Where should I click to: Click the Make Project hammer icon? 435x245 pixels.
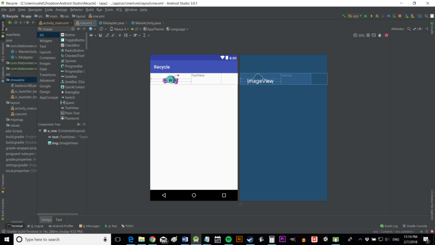(x=344, y=16)
